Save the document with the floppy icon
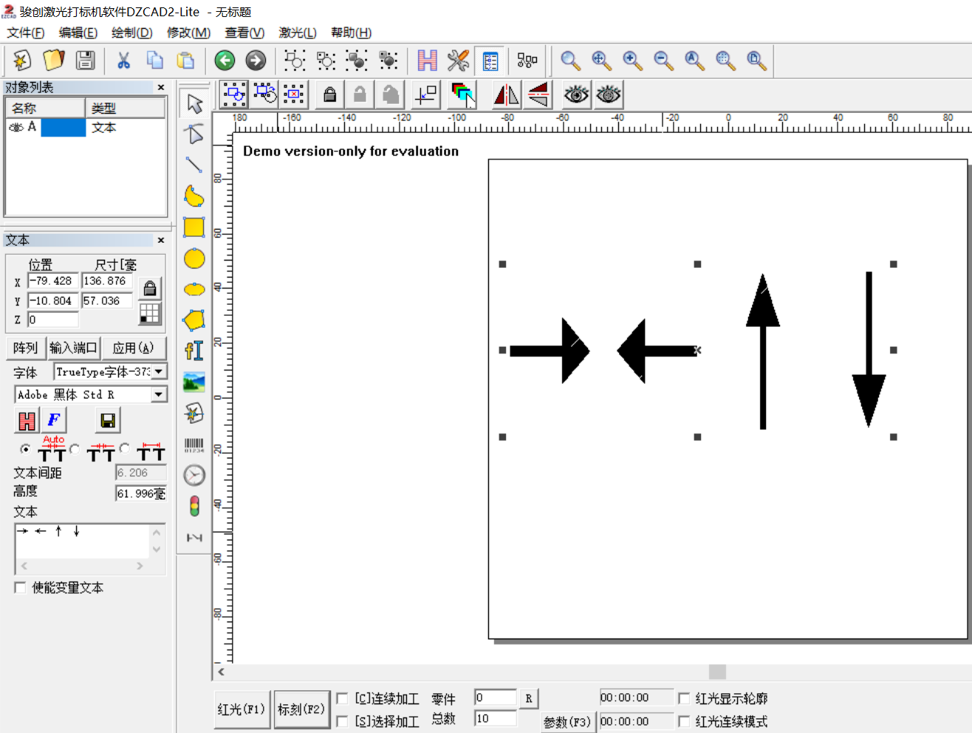Screen dimensions: 972x733 click(86, 61)
